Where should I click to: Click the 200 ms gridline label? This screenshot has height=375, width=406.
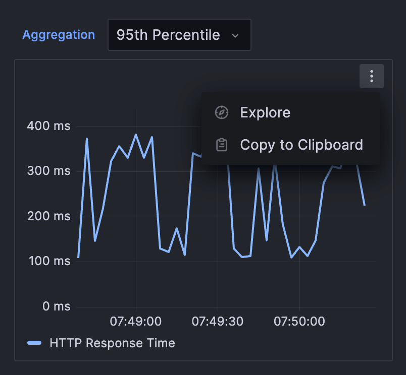48,216
